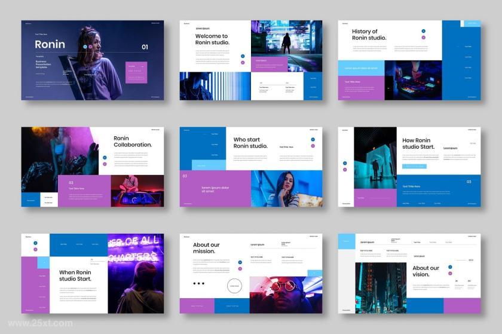Click the 01 number on the Ronin title slide

(145, 47)
